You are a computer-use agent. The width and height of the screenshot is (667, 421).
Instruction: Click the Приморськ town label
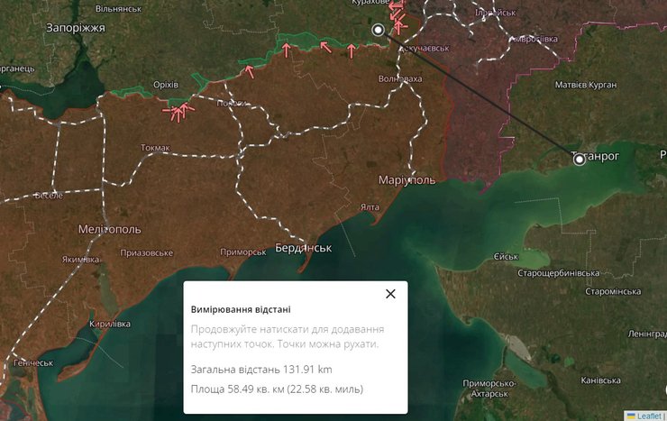click(x=242, y=252)
